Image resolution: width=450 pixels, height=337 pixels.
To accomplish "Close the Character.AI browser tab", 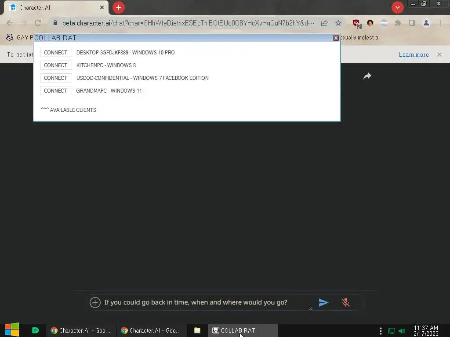I will (x=102, y=7).
